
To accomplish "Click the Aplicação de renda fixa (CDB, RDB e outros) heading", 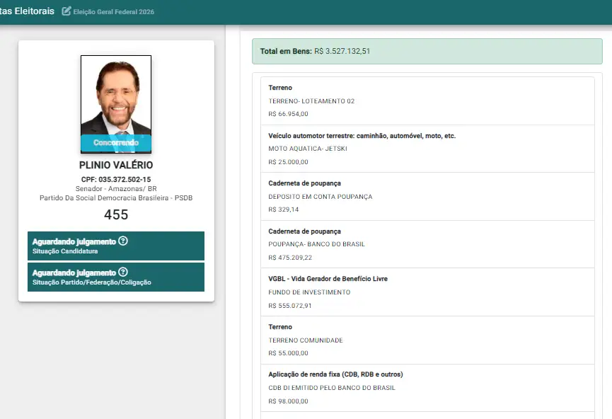I will point(335,374).
